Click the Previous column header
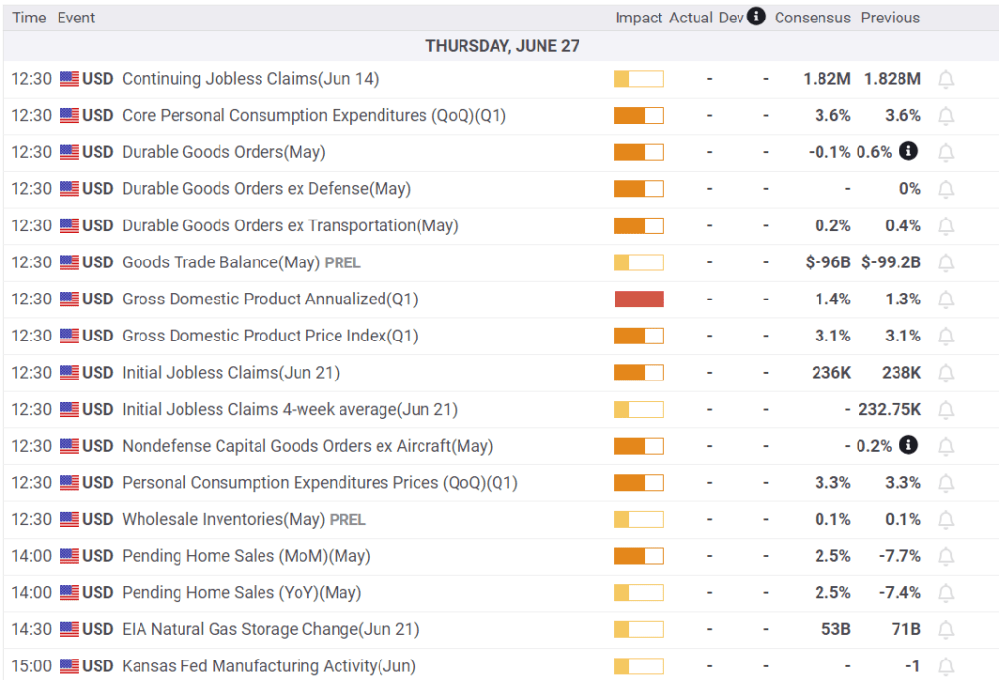The image size is (999, 680). pyautogui.click(x=890, y=18)
